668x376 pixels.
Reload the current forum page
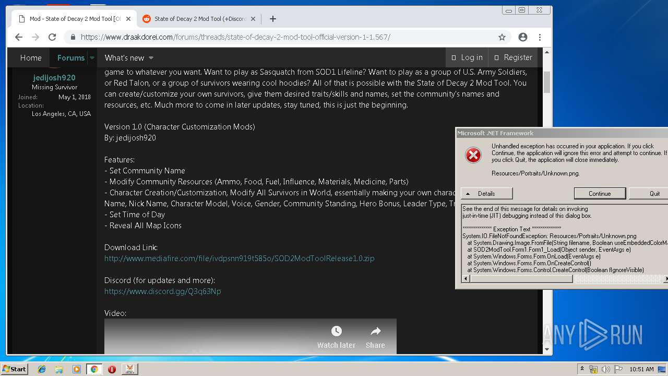tap(52, 37)
